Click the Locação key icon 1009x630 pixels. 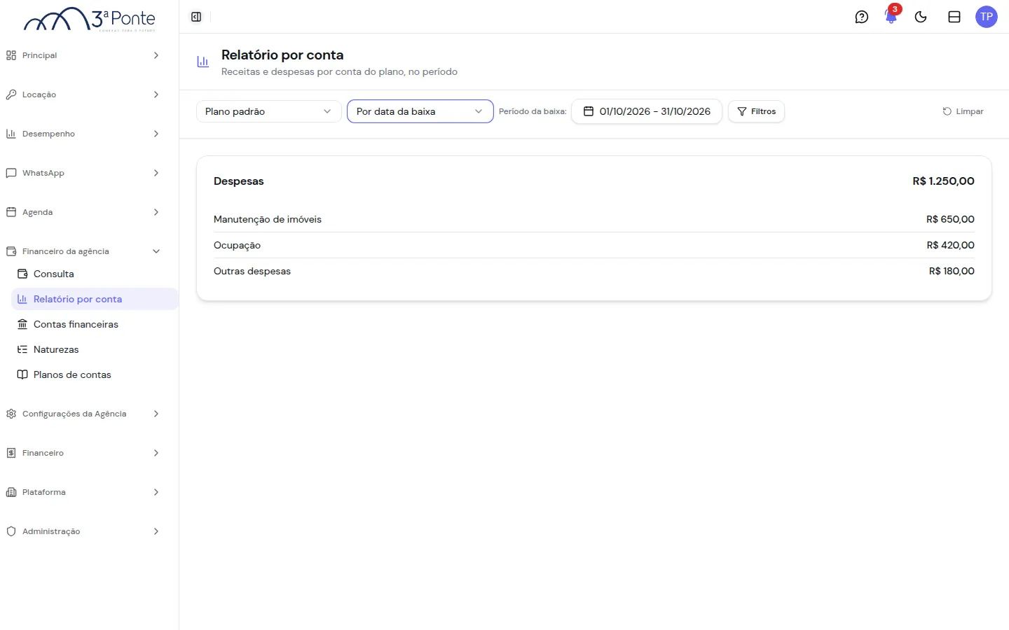click(11, 94)
